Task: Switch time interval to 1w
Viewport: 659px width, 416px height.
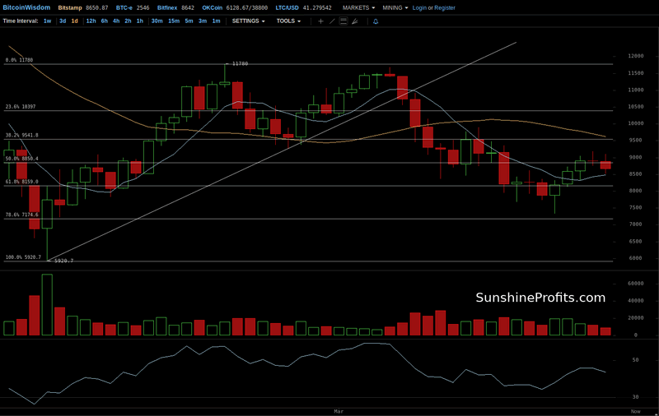Action: 47,21
